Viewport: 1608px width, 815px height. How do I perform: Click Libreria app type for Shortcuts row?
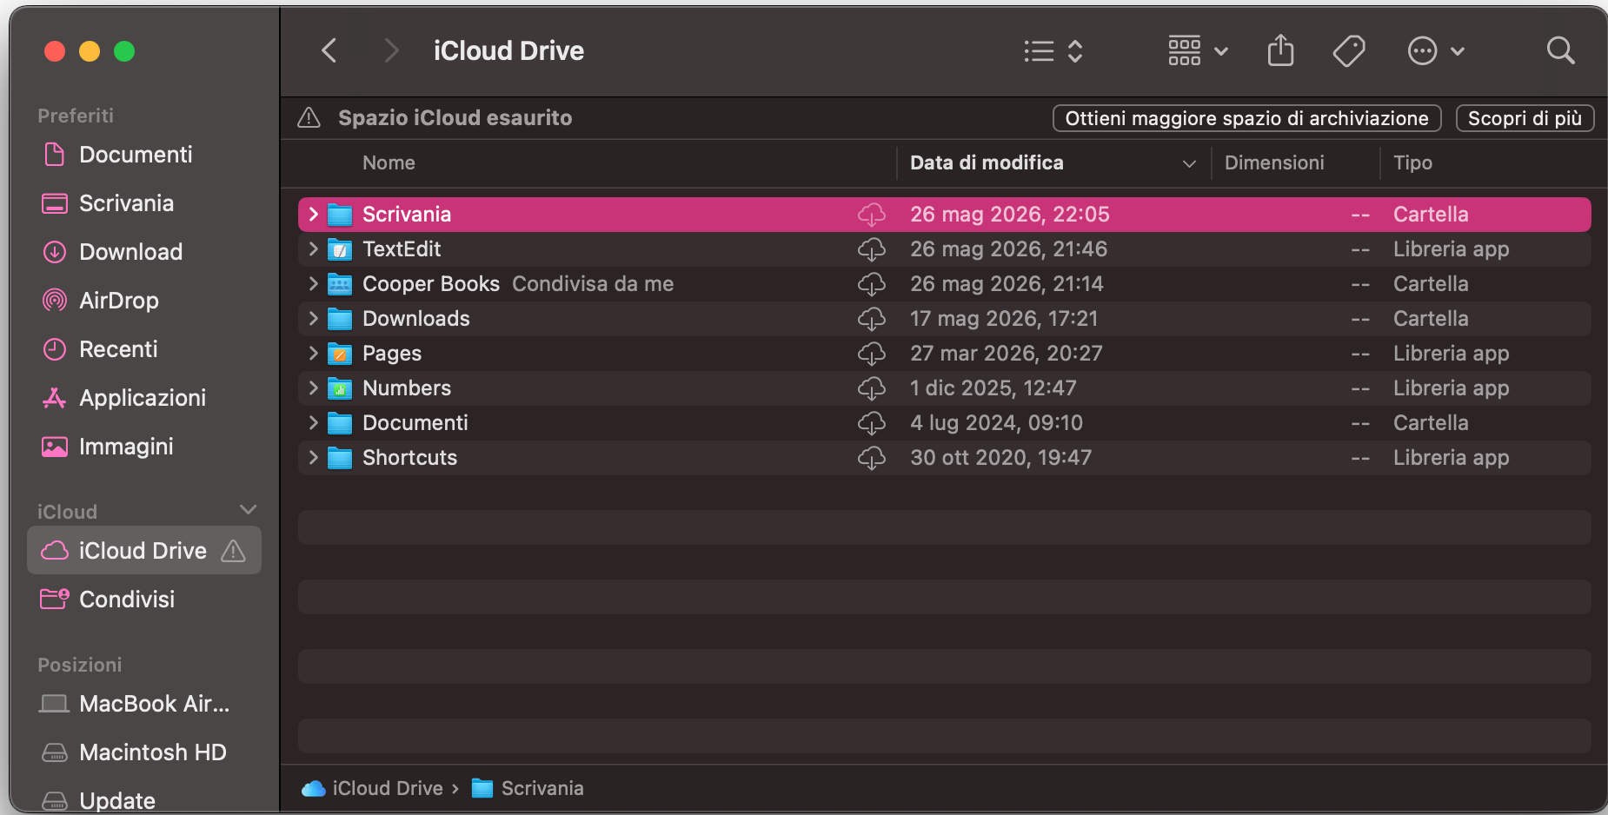pyautogui.click(x=1451, y=458)
